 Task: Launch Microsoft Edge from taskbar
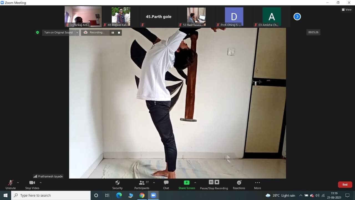point(119,195)
